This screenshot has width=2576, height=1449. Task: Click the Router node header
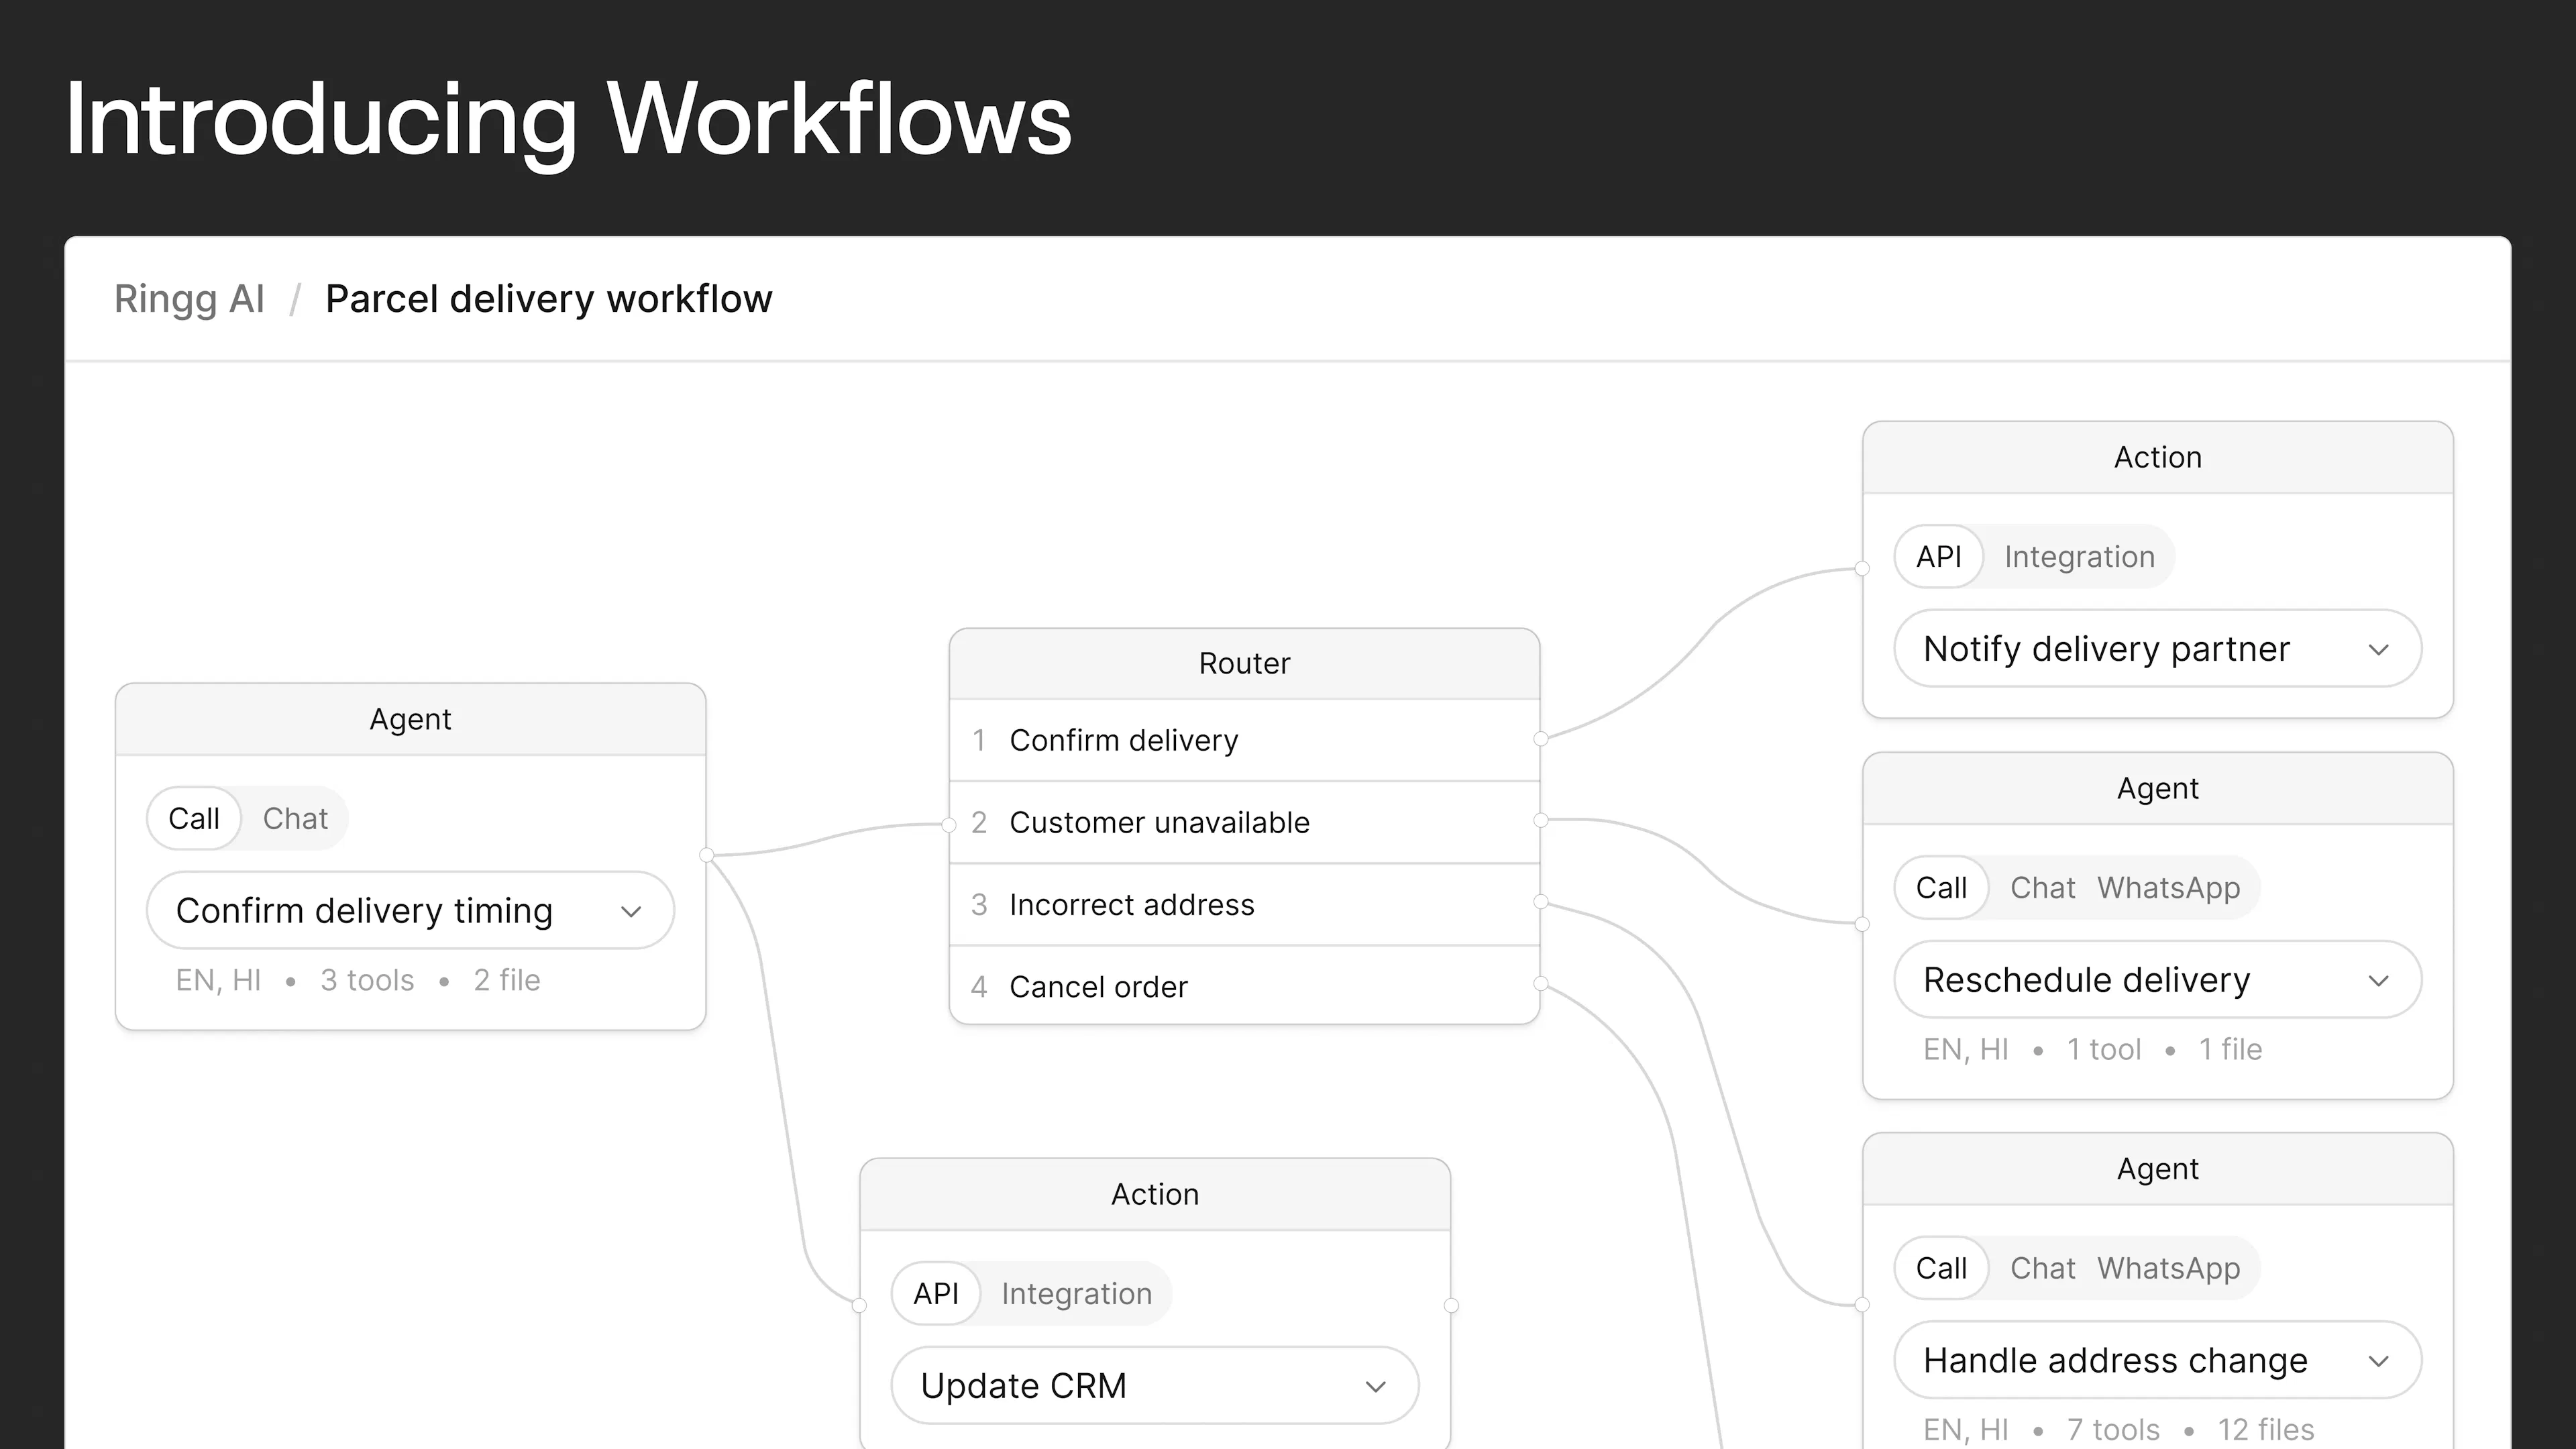pyautogui.click(x=1244, y=663)
